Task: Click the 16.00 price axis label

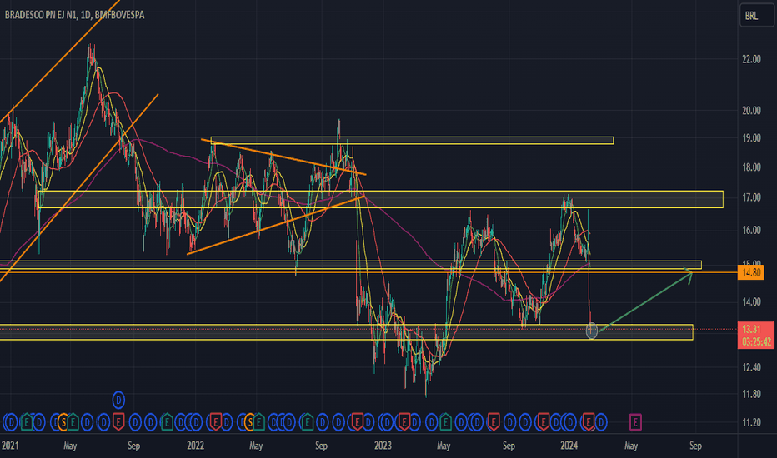Action: click(751, 230)
